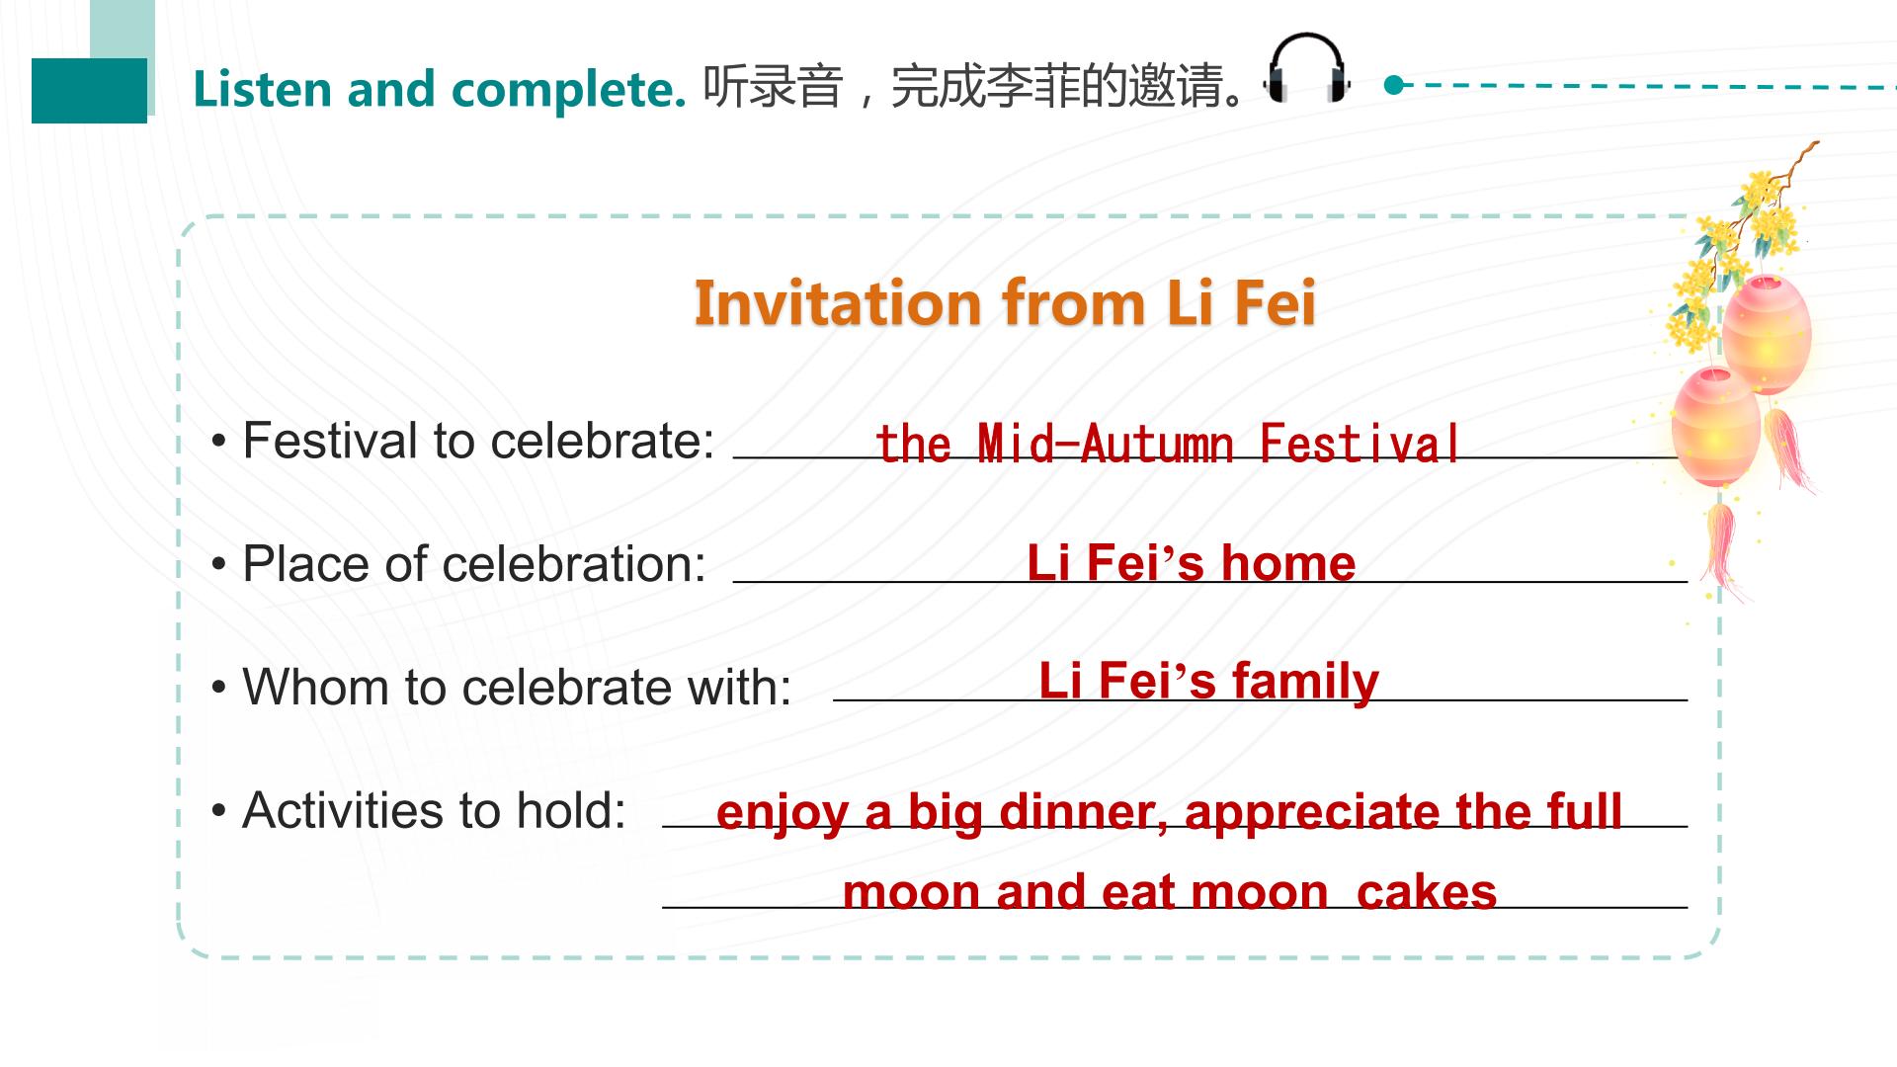Click the Chinese instruction text 听录音

(x=773, y=87)
